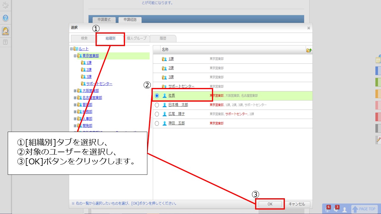381x214 pixels.
Task: Click the text T icon in sidebar
Action: click(x=5, y=42)
